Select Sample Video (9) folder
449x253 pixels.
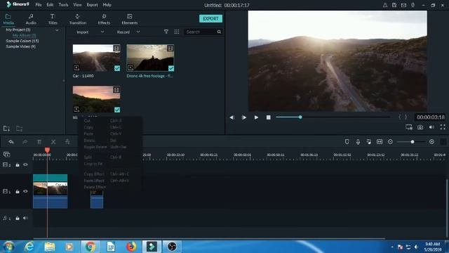click(x=20, y=46)
